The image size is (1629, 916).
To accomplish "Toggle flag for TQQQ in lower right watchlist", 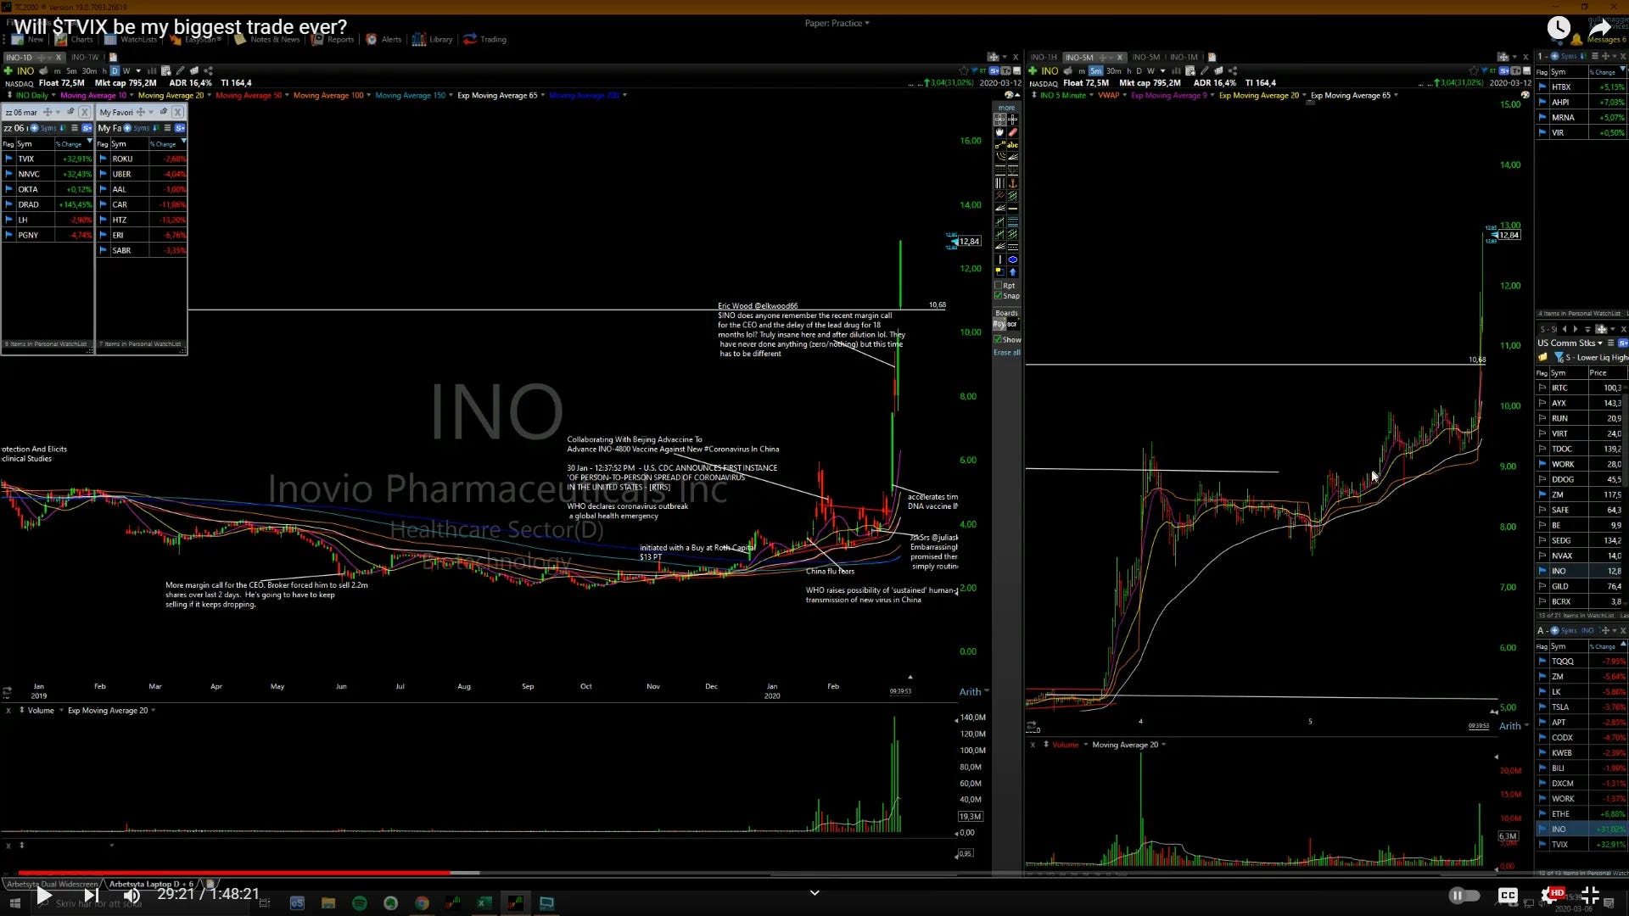I will [1542, 662].
